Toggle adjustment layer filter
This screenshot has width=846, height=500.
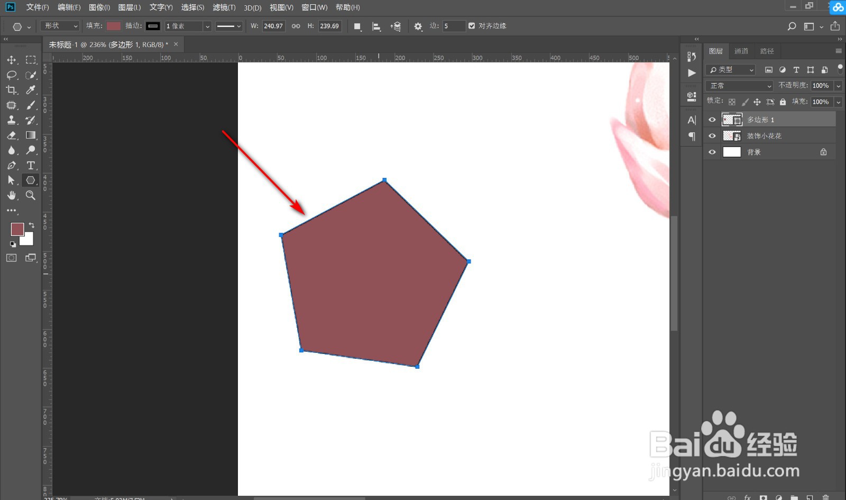tap(783, 70)
